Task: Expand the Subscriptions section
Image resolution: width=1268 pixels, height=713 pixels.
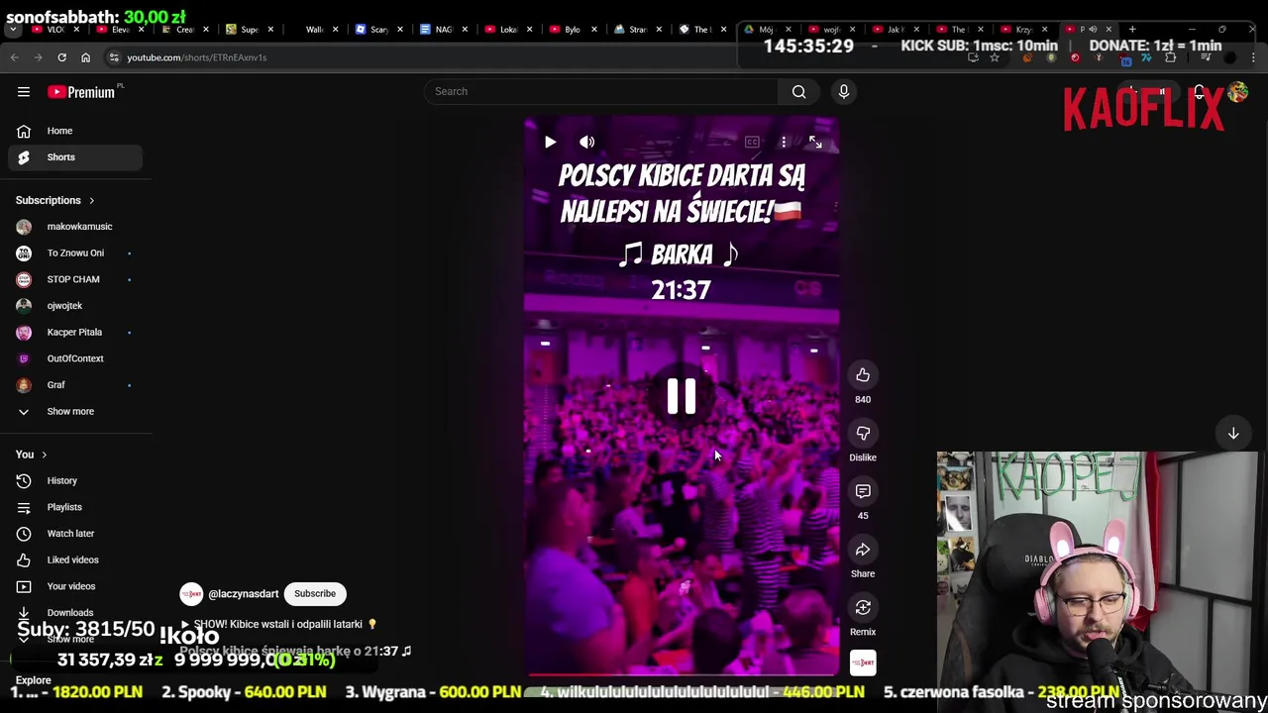Action: [x=55, y=200]
